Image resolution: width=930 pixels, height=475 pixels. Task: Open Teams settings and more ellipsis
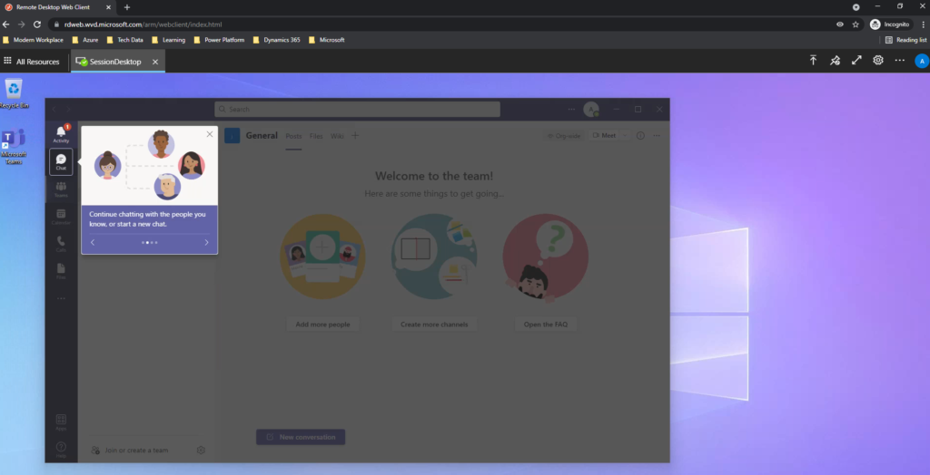571,109
